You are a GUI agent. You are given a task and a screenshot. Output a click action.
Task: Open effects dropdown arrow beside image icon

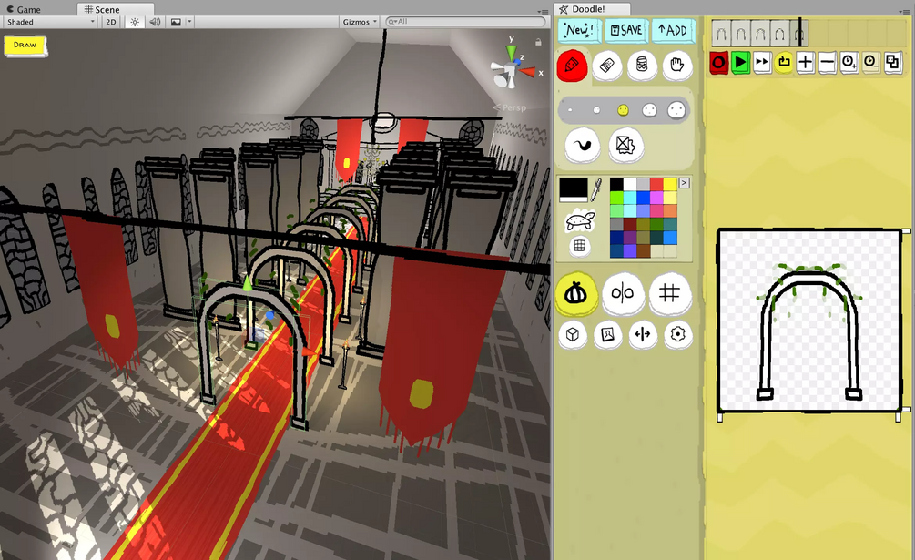point(189,22)
